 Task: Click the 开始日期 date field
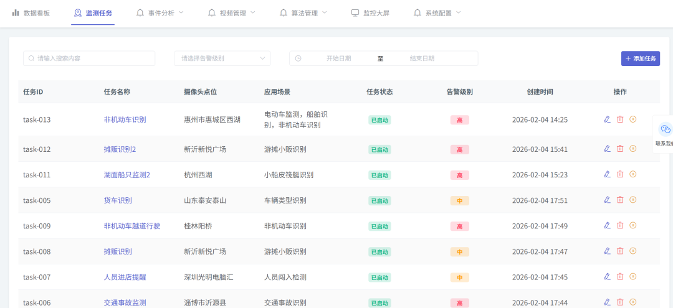point(338,58)
